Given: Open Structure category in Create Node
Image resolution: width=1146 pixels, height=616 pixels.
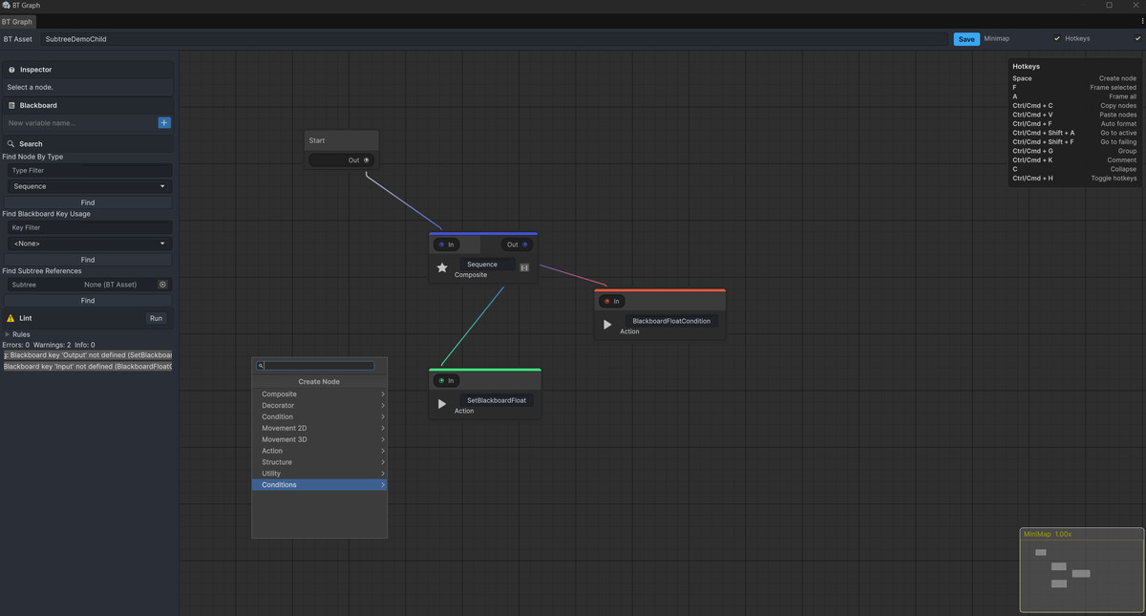Looking at the screenshot, I should tap(319, 462).
